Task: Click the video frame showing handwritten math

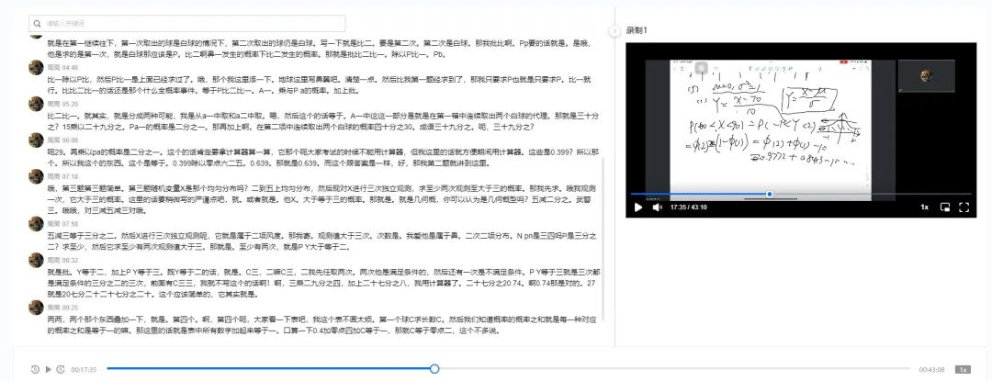Action: coord(770,130)
